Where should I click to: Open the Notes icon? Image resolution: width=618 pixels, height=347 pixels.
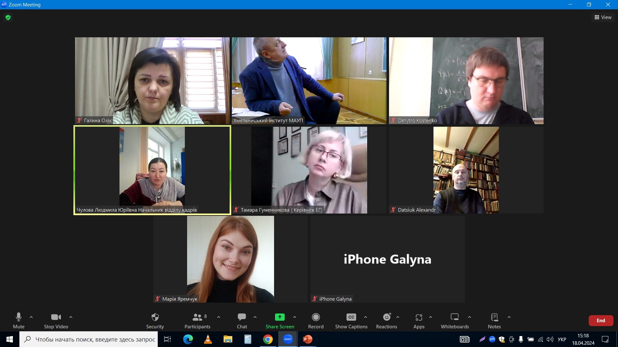494,317
